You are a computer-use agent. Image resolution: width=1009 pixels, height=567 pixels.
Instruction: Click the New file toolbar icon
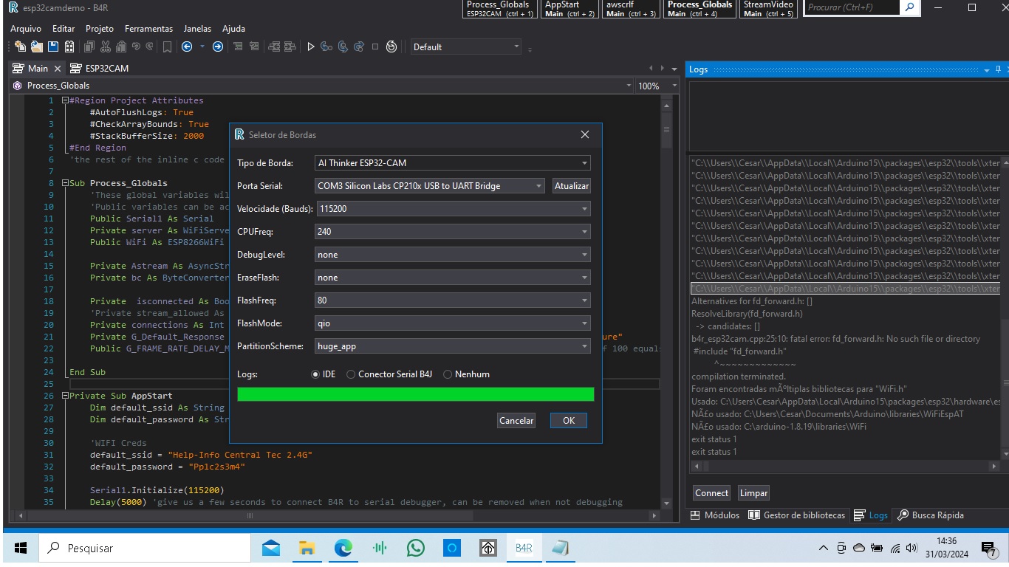20,47
